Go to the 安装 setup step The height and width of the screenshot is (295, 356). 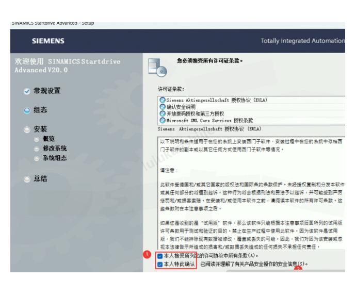tap(40, 129)
